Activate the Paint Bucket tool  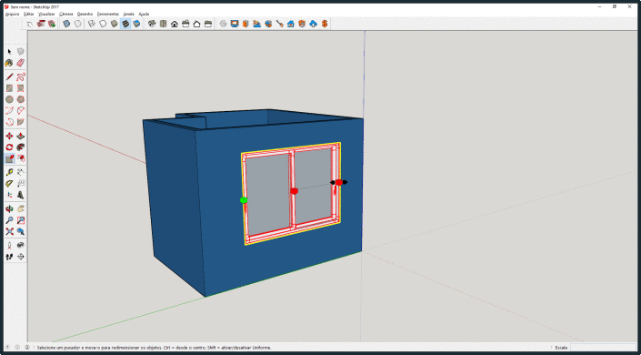coord(9,63)
